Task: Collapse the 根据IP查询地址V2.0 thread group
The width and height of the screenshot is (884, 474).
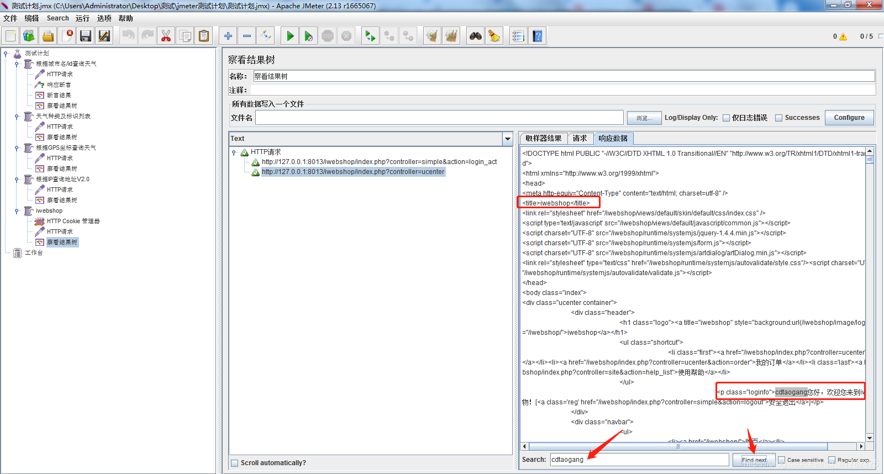Action: 17,180
